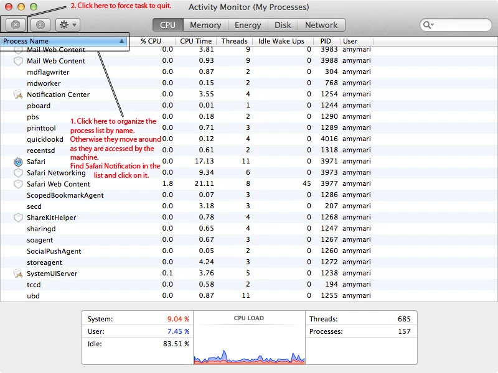Click the search field
This screenshot has height=373, width=498.
(456, 25)
